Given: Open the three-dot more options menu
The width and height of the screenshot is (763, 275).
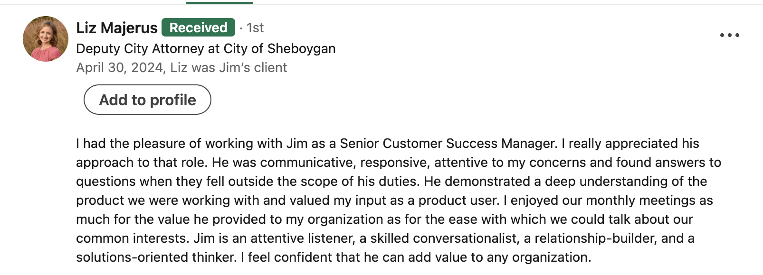Looking at the screenshot, I should (x=729, y=35).
